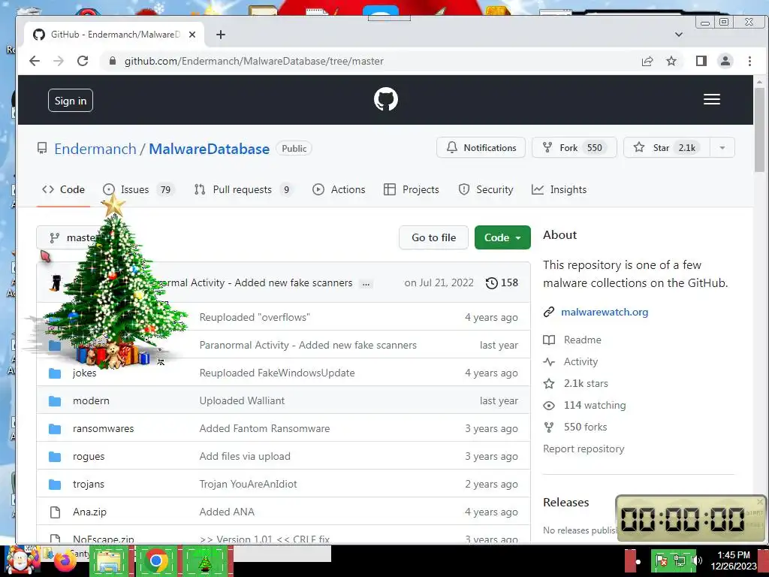
Task: Open commit 'Uploaded Walliant'
Action: (242, 401)
